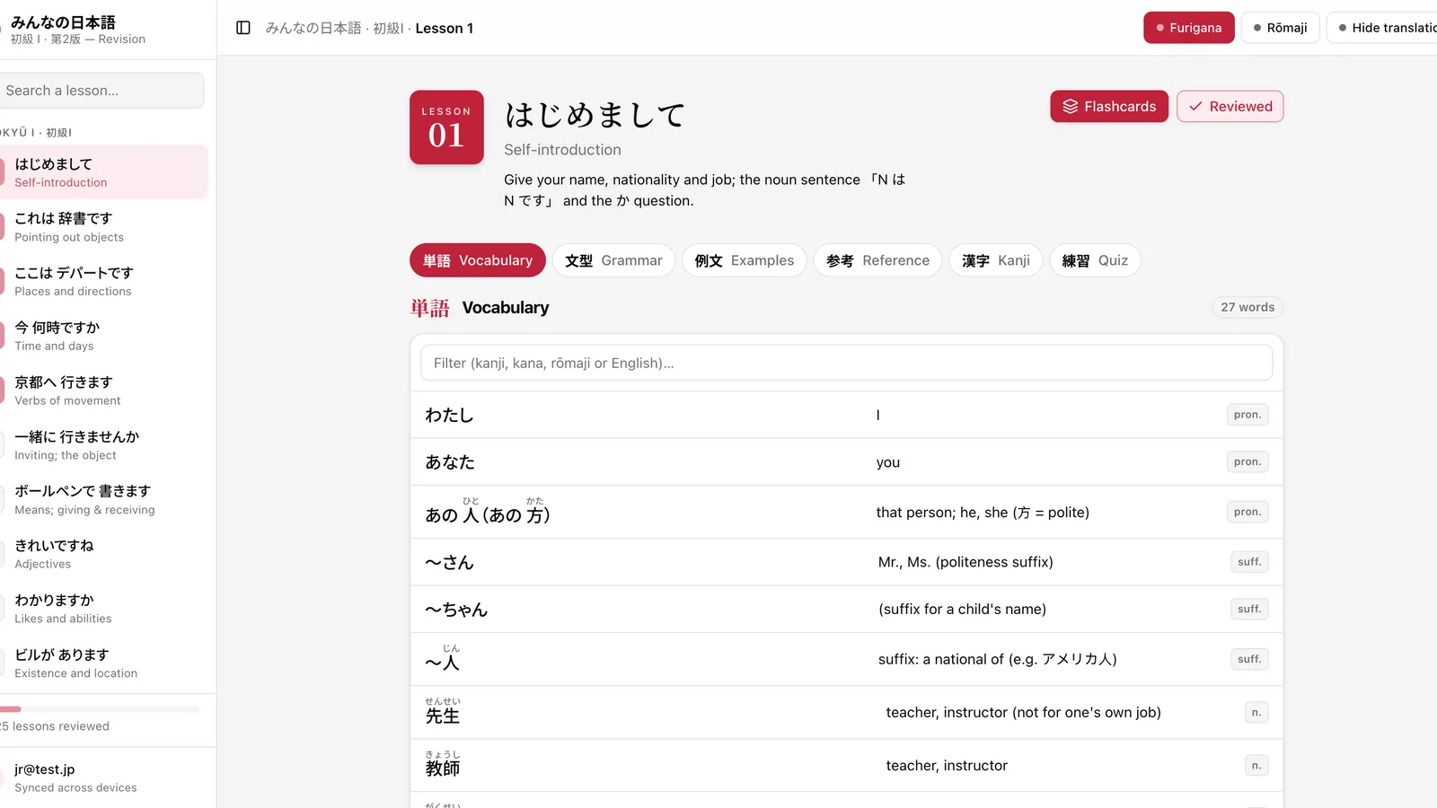
Task: Click the Reviewed checkmark icon
Action: point(1195,106)
